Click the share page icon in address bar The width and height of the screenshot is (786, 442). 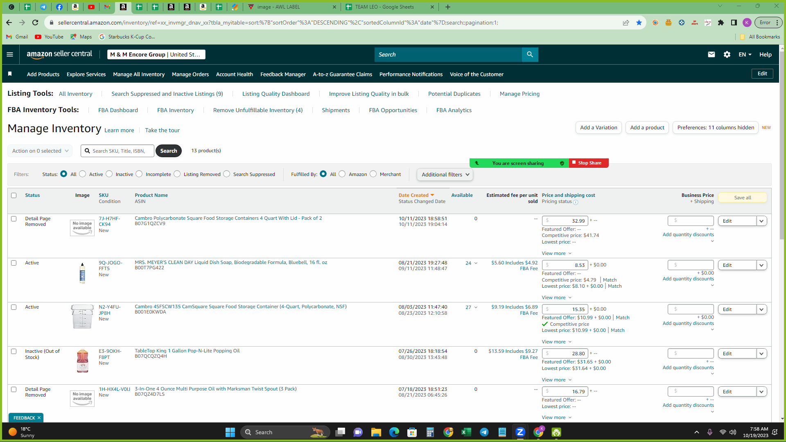pyautogui.click(x=626, y=23)
